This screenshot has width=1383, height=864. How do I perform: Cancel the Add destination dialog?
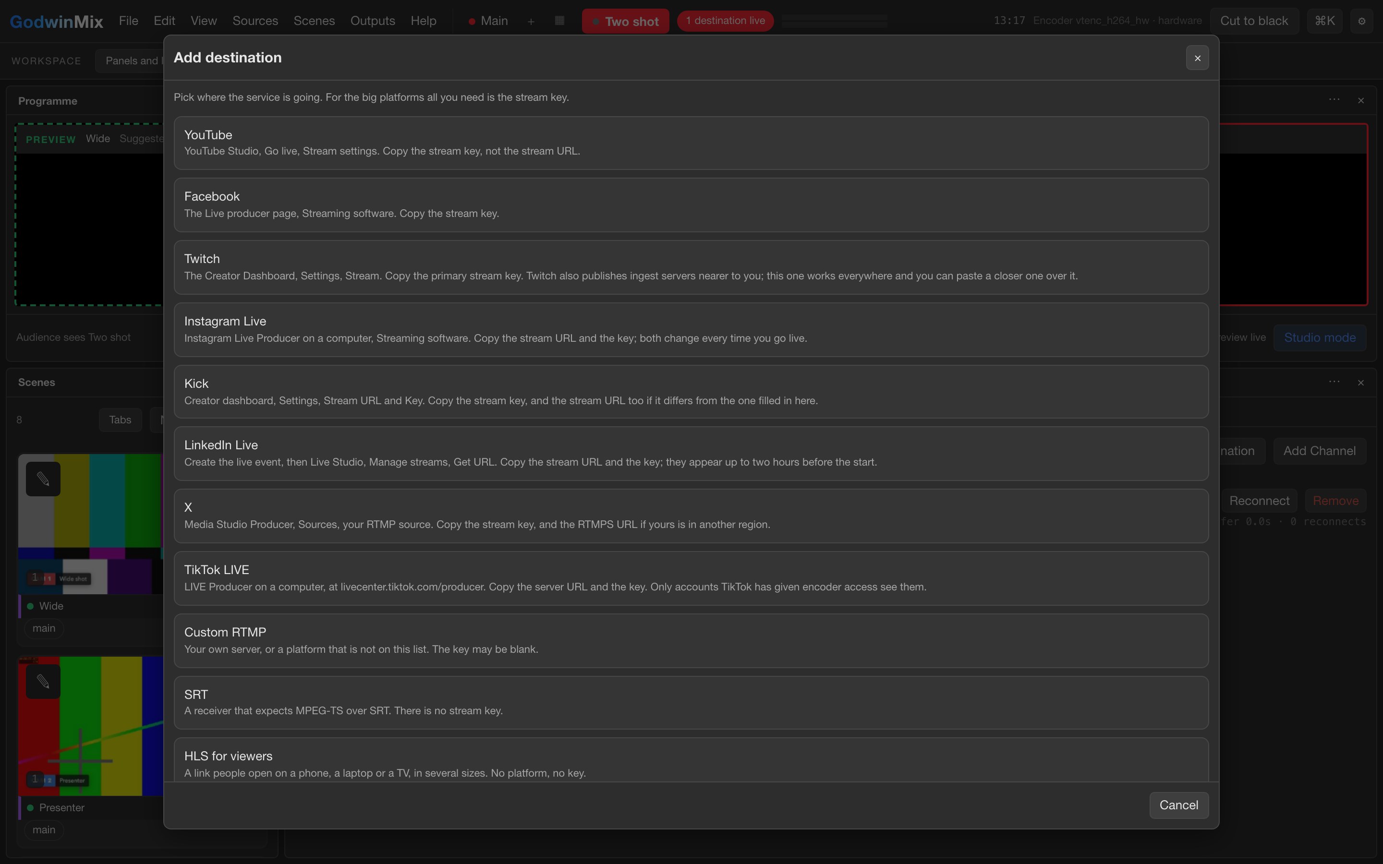click(1178, 804)
